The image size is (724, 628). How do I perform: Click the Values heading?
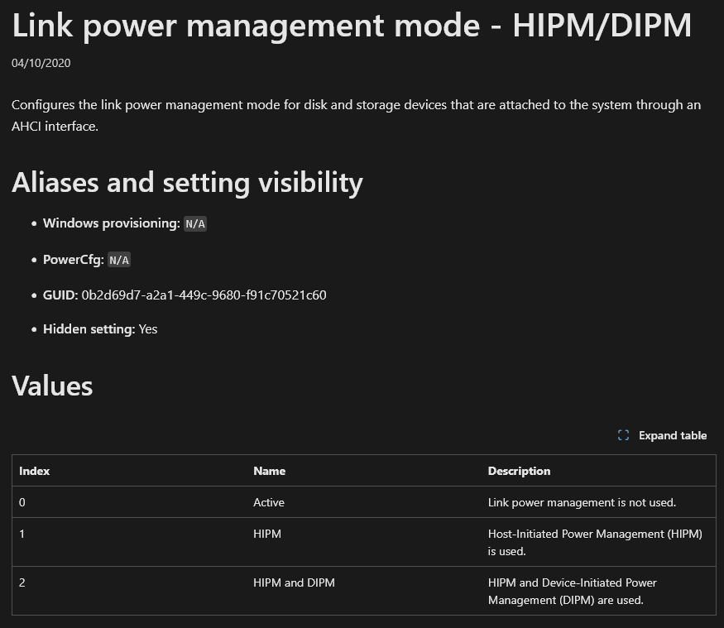52,386
